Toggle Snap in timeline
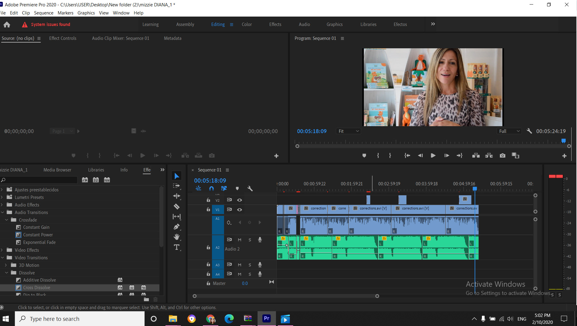This screenshot has height=326, width=577. point(211,189)
